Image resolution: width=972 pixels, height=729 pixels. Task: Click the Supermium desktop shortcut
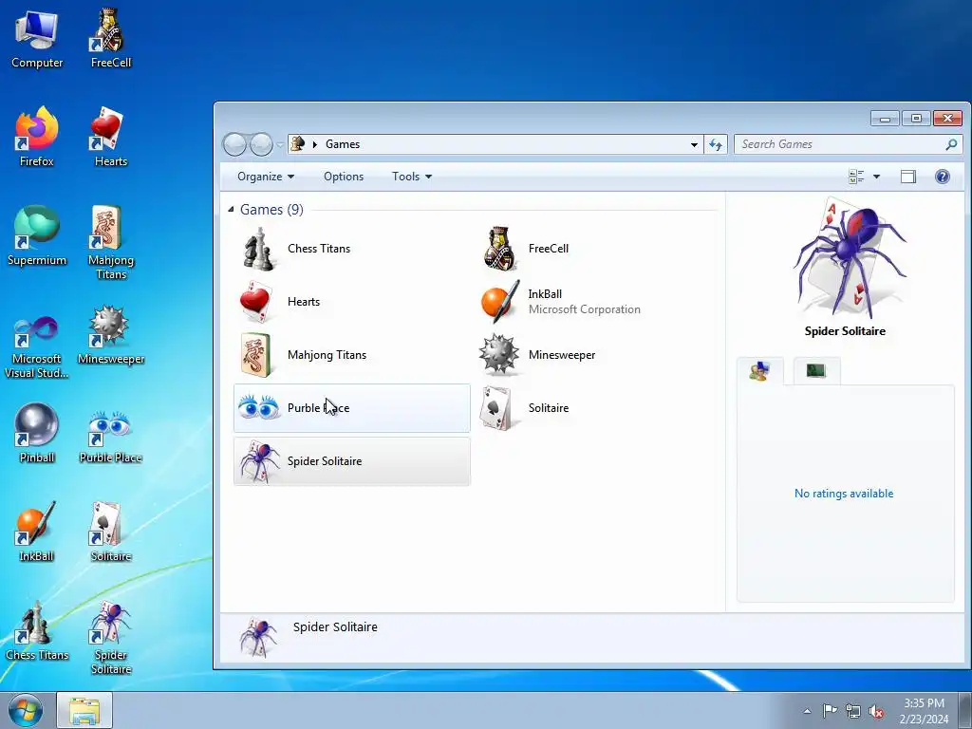pos(37,236)
